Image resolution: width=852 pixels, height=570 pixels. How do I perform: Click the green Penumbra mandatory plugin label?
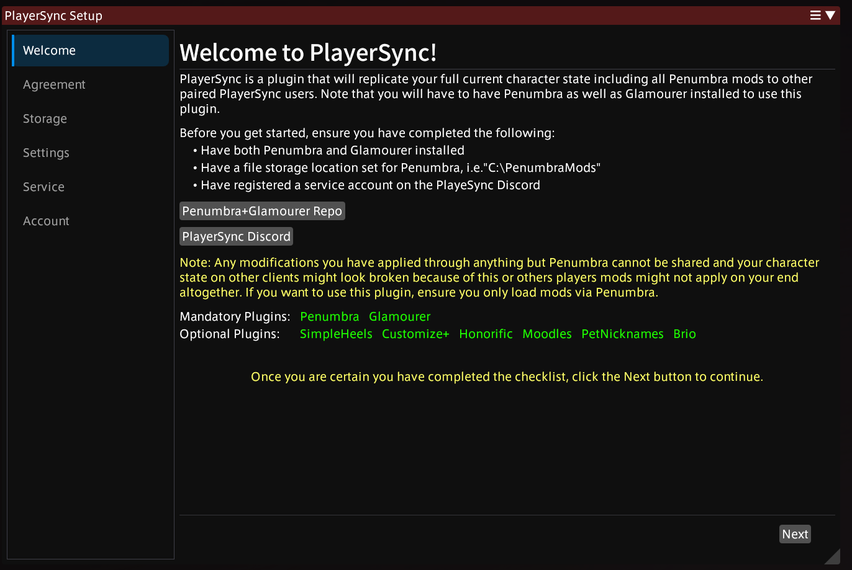329,317
